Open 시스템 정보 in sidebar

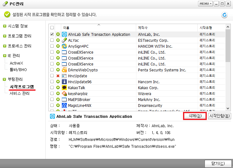(x=18, y=26)
